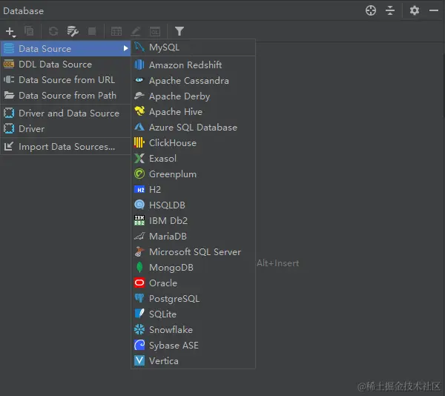Select Snowflake

[193, 329]
